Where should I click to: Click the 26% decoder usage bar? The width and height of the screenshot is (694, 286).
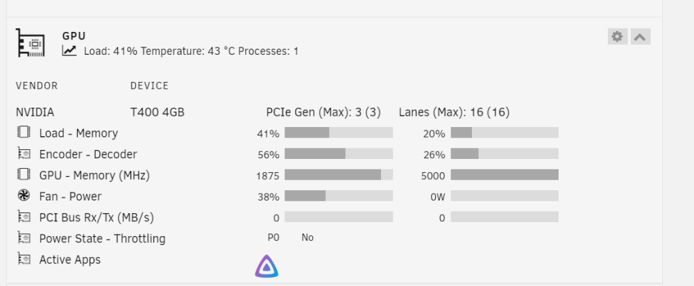505,153
